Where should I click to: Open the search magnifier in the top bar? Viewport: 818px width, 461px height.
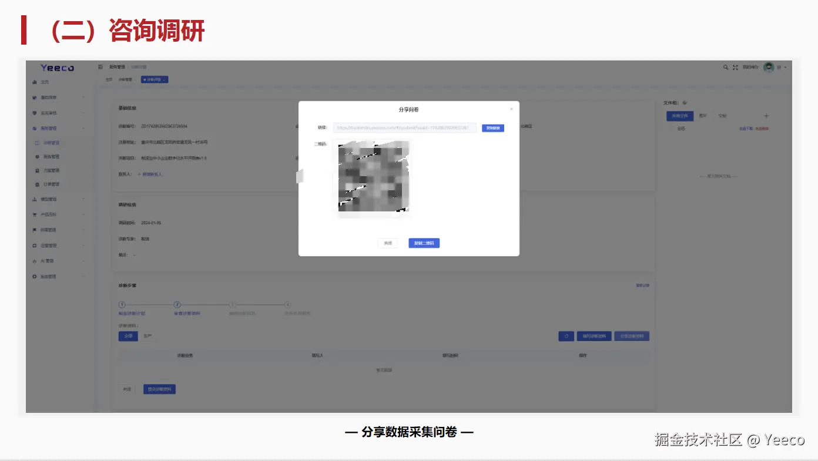(725, 67)
